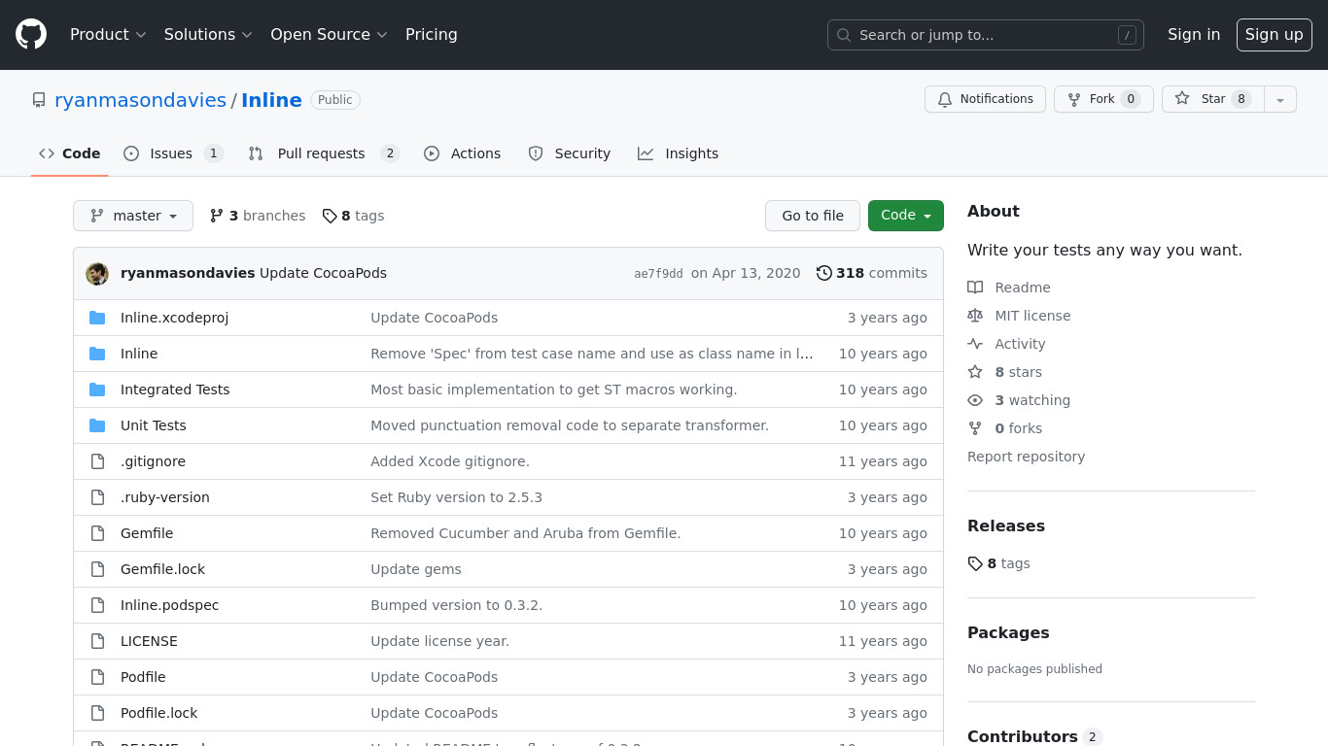
Task: Expand the green Code dropdown button
Action: tap(906, 216)
